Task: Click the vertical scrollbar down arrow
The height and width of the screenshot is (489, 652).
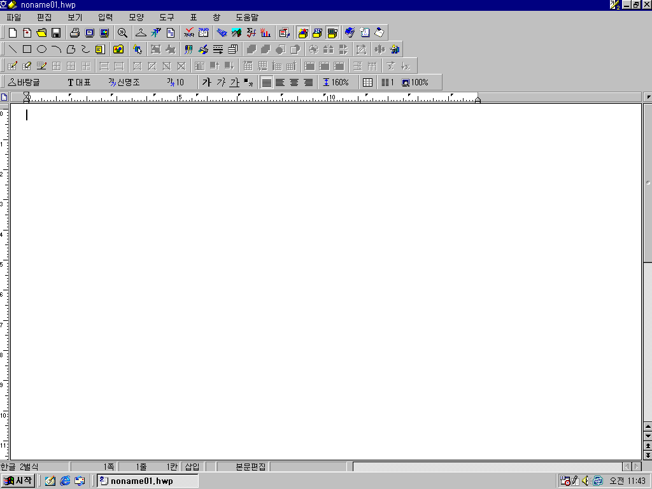Action: 648,436
